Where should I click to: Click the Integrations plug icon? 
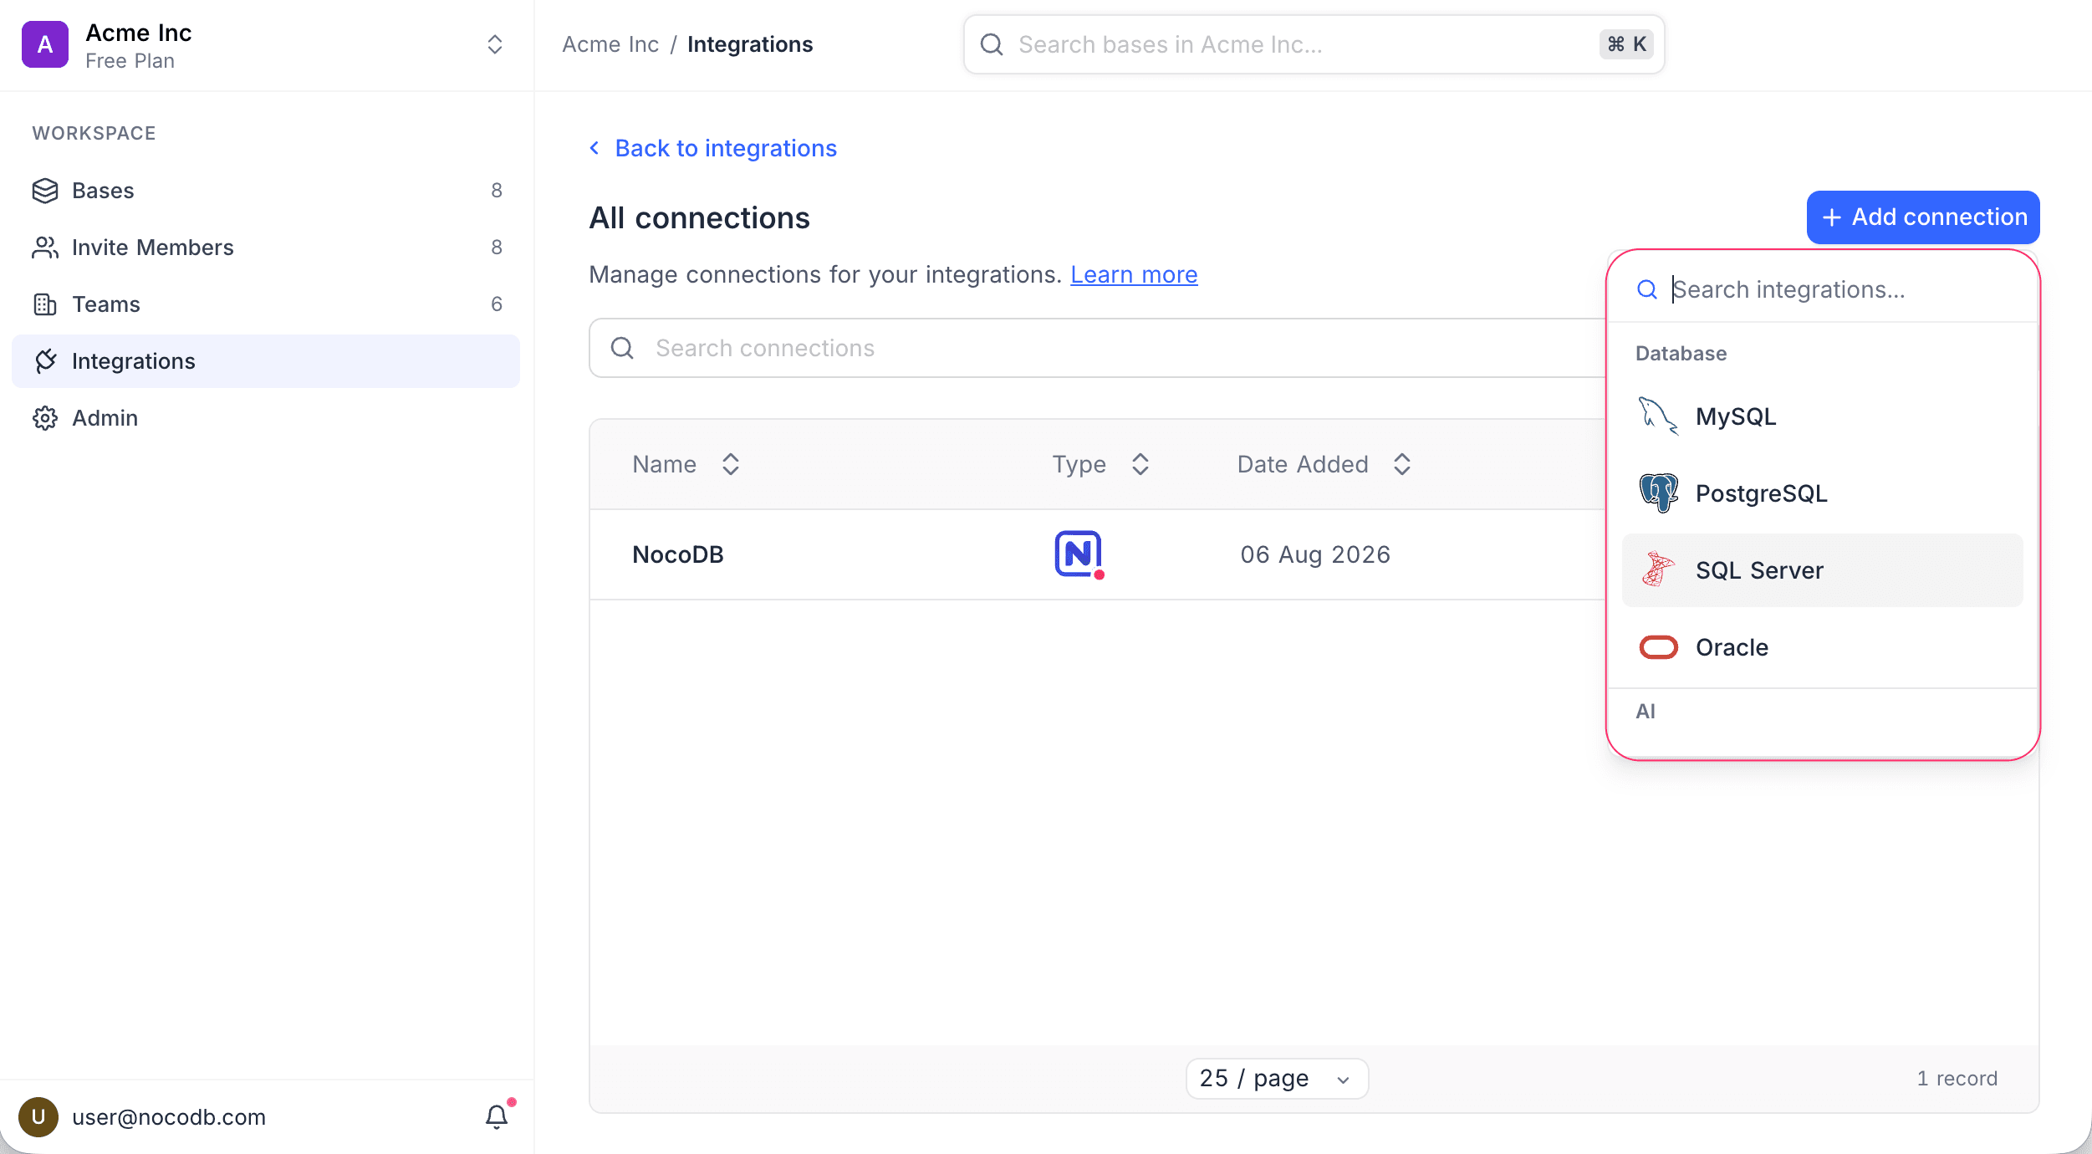point(45,361)
